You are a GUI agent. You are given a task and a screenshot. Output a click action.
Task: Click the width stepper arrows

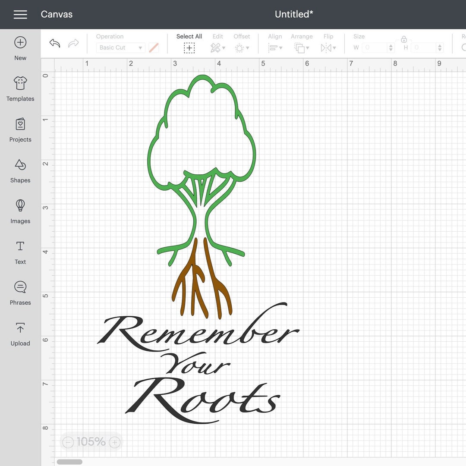click(x=391, y=47)
